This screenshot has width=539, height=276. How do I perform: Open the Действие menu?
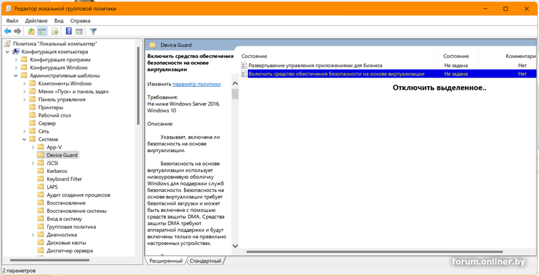tap(36, 21)
